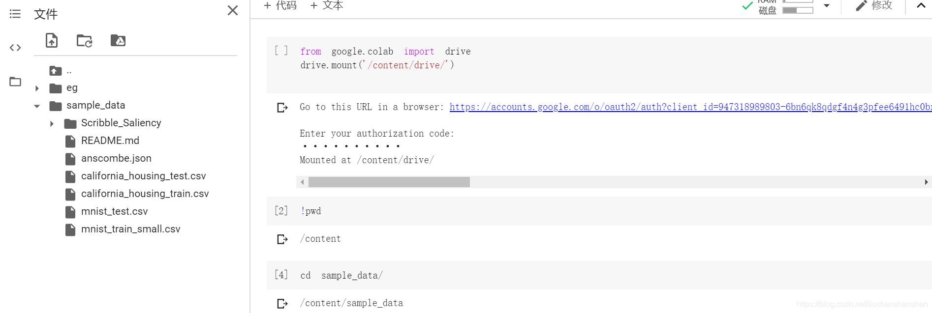Viewport: 932px width, 313px height.
Task: Click the drive mount output icon
Action: click(x=282, y=107)
